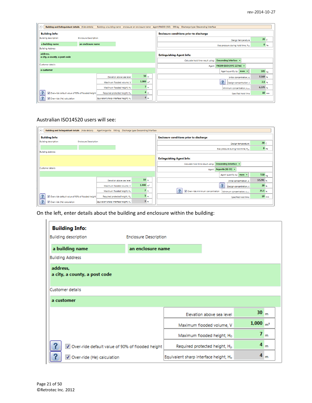The image size is (312, 403).
Task: Click Elevation value 30 in enlarged Building Info
Action: click(x=249, y=313)
